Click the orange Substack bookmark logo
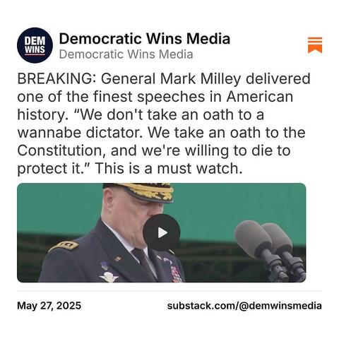This screenshot has height=339, width=339. click(315, 45)
